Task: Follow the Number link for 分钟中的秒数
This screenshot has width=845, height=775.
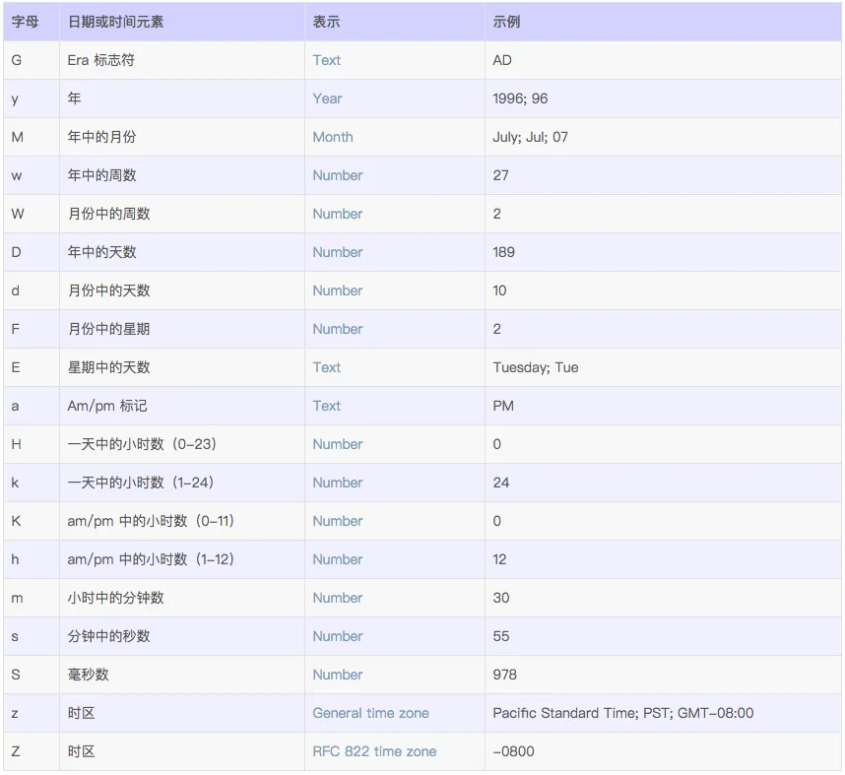Action: coord(337,636)
